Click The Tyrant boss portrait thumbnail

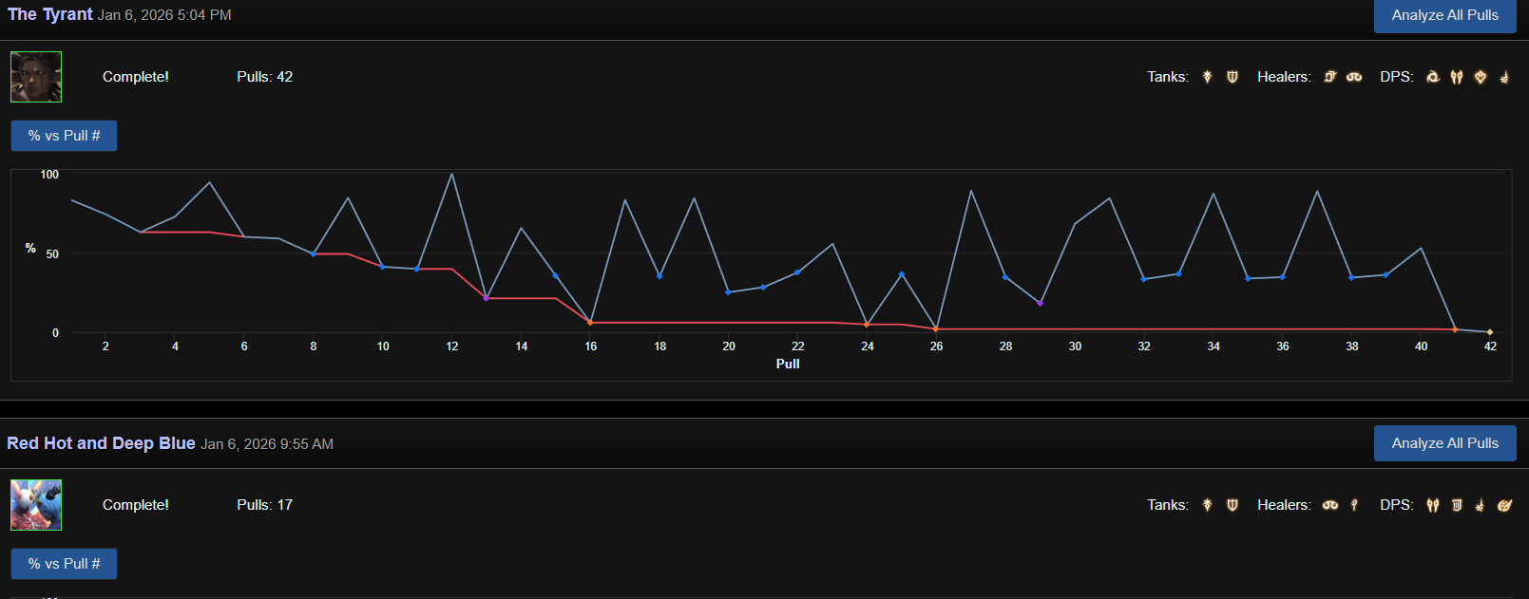tap(36, 77)
